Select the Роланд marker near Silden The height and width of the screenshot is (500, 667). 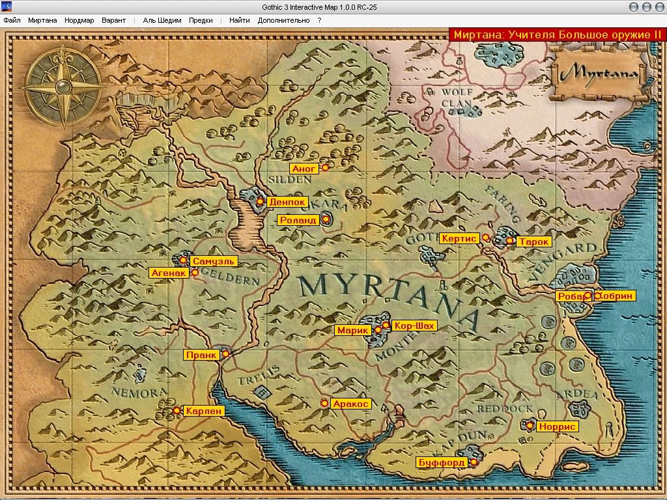tap(325, 220)
